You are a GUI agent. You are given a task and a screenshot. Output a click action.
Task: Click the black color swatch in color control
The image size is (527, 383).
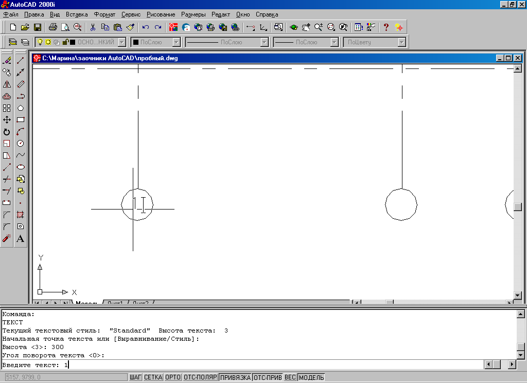(x=136, y=42)
